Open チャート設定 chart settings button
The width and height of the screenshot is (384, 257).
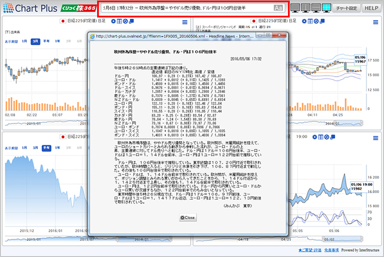(x=346, y=8)
